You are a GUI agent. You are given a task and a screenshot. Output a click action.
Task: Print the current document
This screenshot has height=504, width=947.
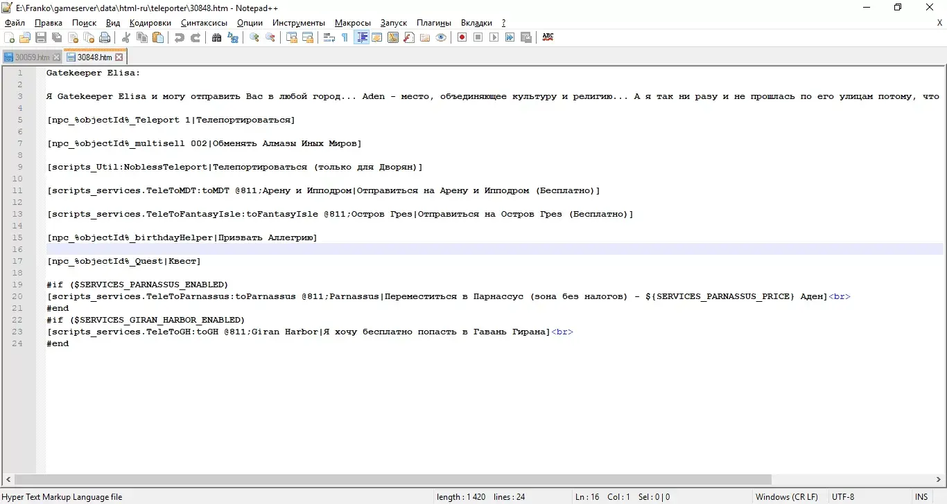pos(105,37)
